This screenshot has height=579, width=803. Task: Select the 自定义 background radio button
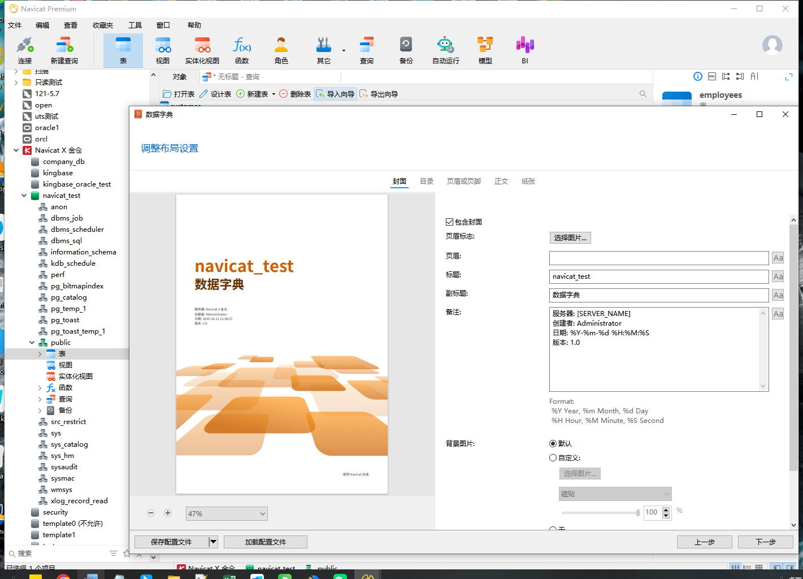[553, 458]
